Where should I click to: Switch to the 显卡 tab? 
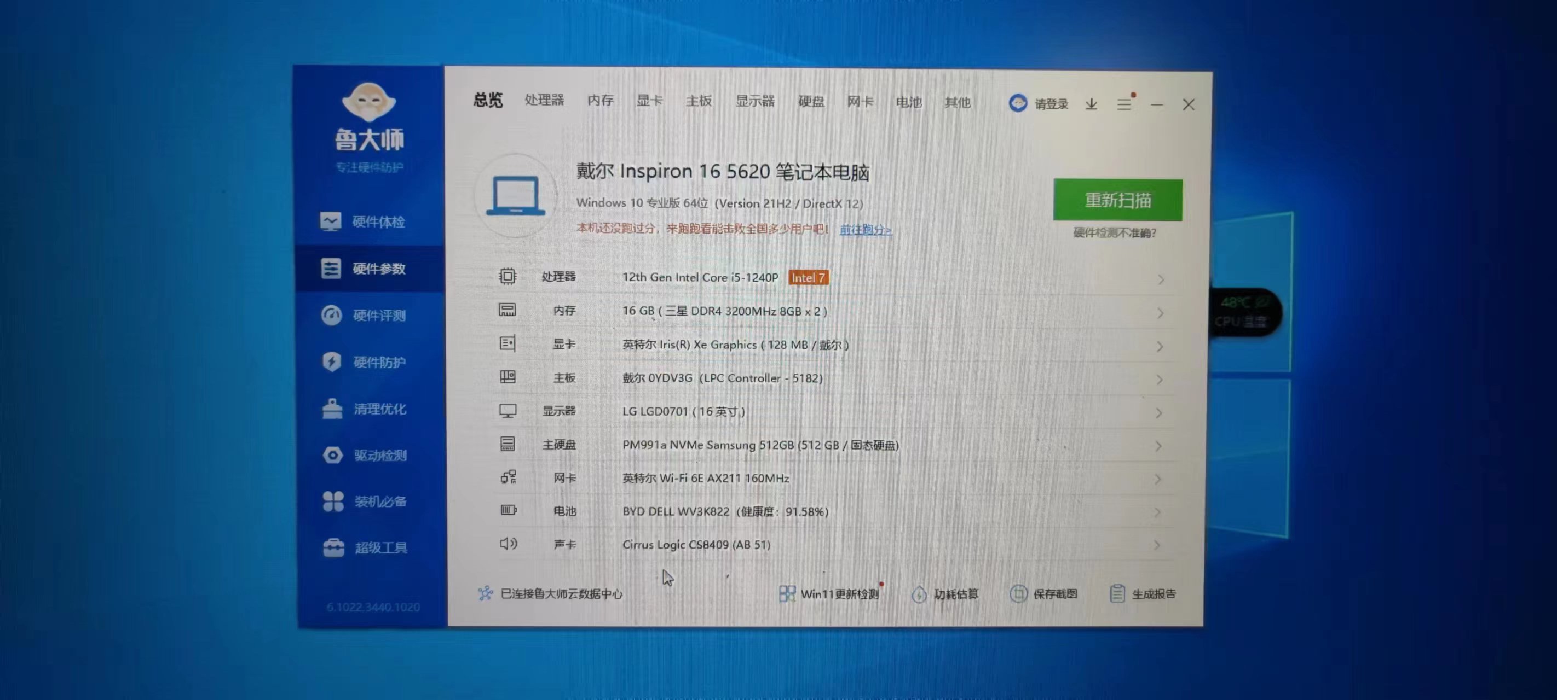coord(649,101)
